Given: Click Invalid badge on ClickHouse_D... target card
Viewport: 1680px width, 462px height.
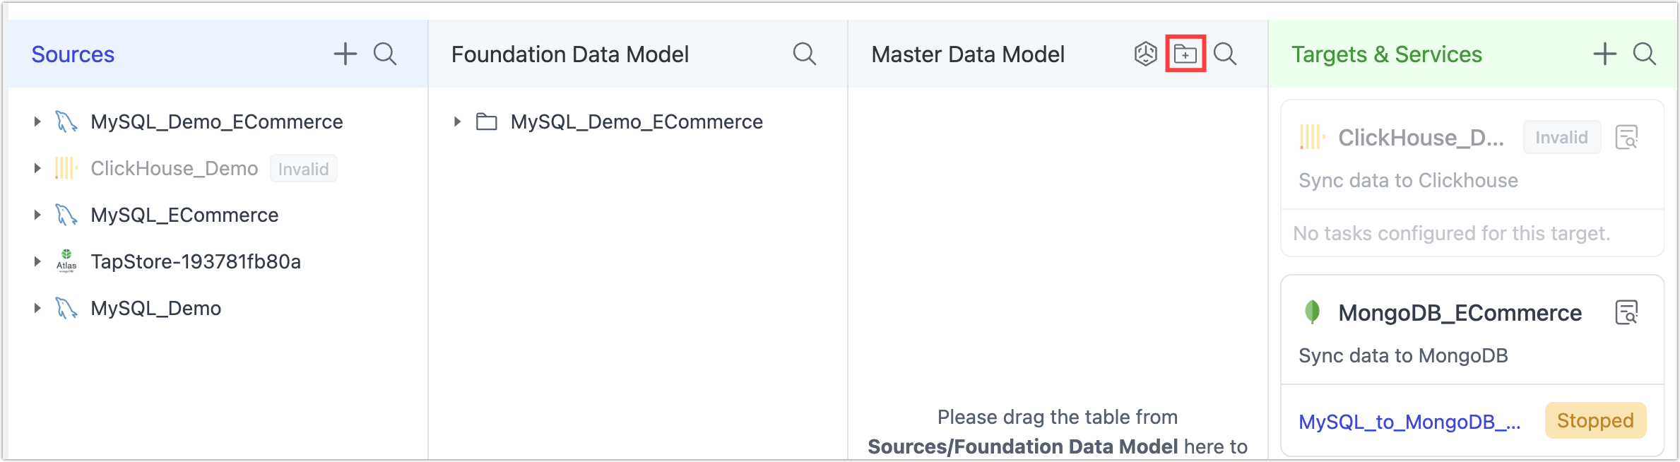Looking at the screenshot, I should coord(1561,137).
